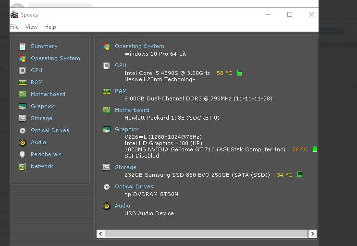Click the Operating System heading link in the main panel

139,46
